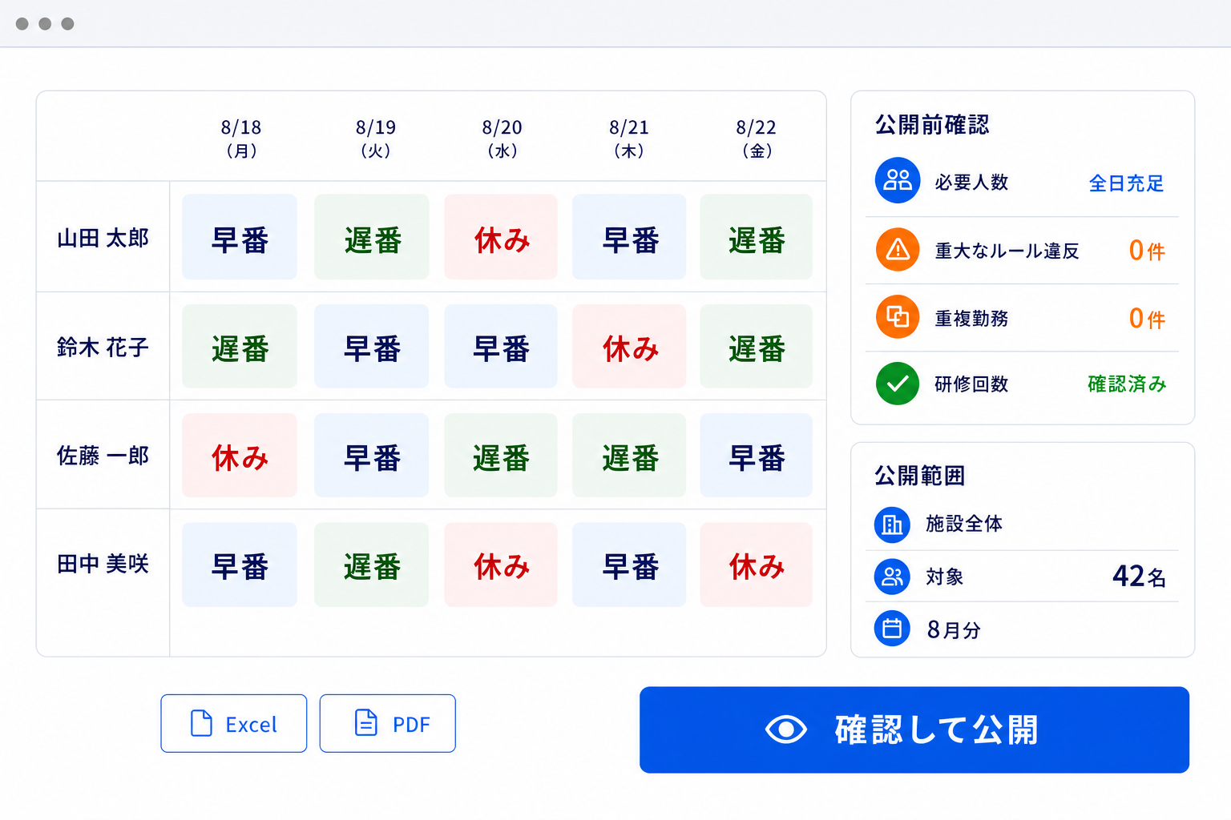Click the 確認して公開 publish button
Viewport: 1231px width, 820px height.
(x=914, y=730)
